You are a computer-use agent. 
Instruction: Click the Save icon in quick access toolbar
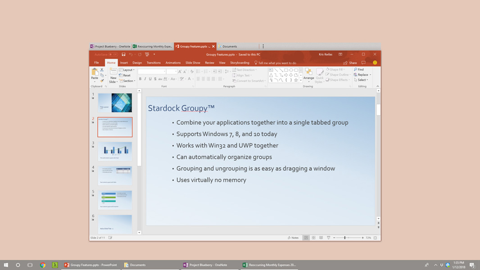click(123, 54)
